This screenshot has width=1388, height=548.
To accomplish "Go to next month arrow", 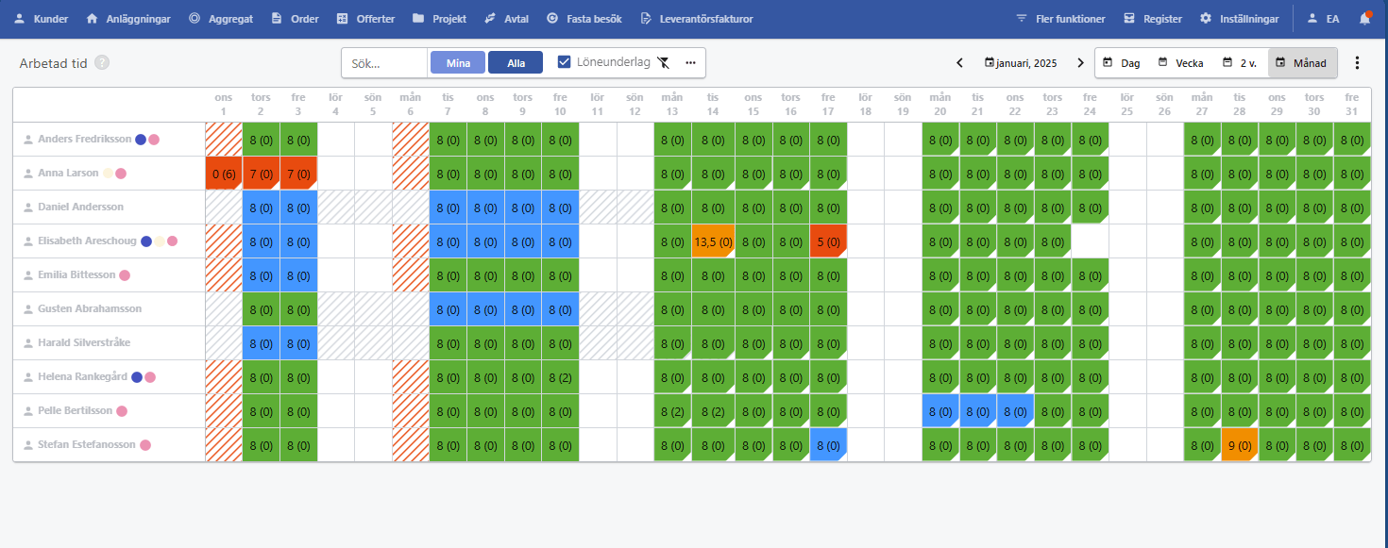I will click(x=1081, y=63).
